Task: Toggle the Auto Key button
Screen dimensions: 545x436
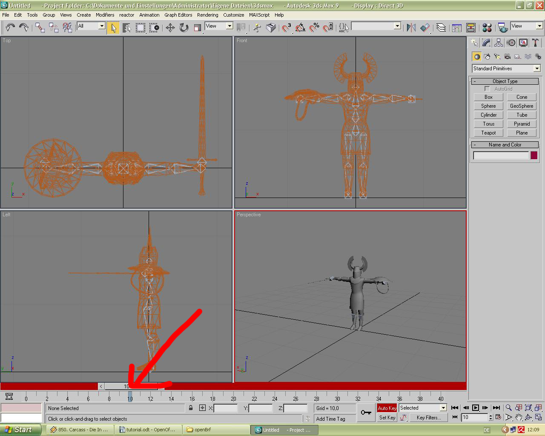Action: 387,408
